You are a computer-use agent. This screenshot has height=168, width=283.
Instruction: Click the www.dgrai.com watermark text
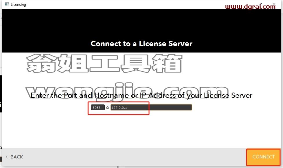tap(250, 6)
